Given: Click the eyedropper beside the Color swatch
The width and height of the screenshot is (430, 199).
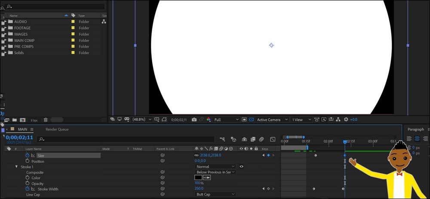Looking at the screenshot, I should point(207,178).
